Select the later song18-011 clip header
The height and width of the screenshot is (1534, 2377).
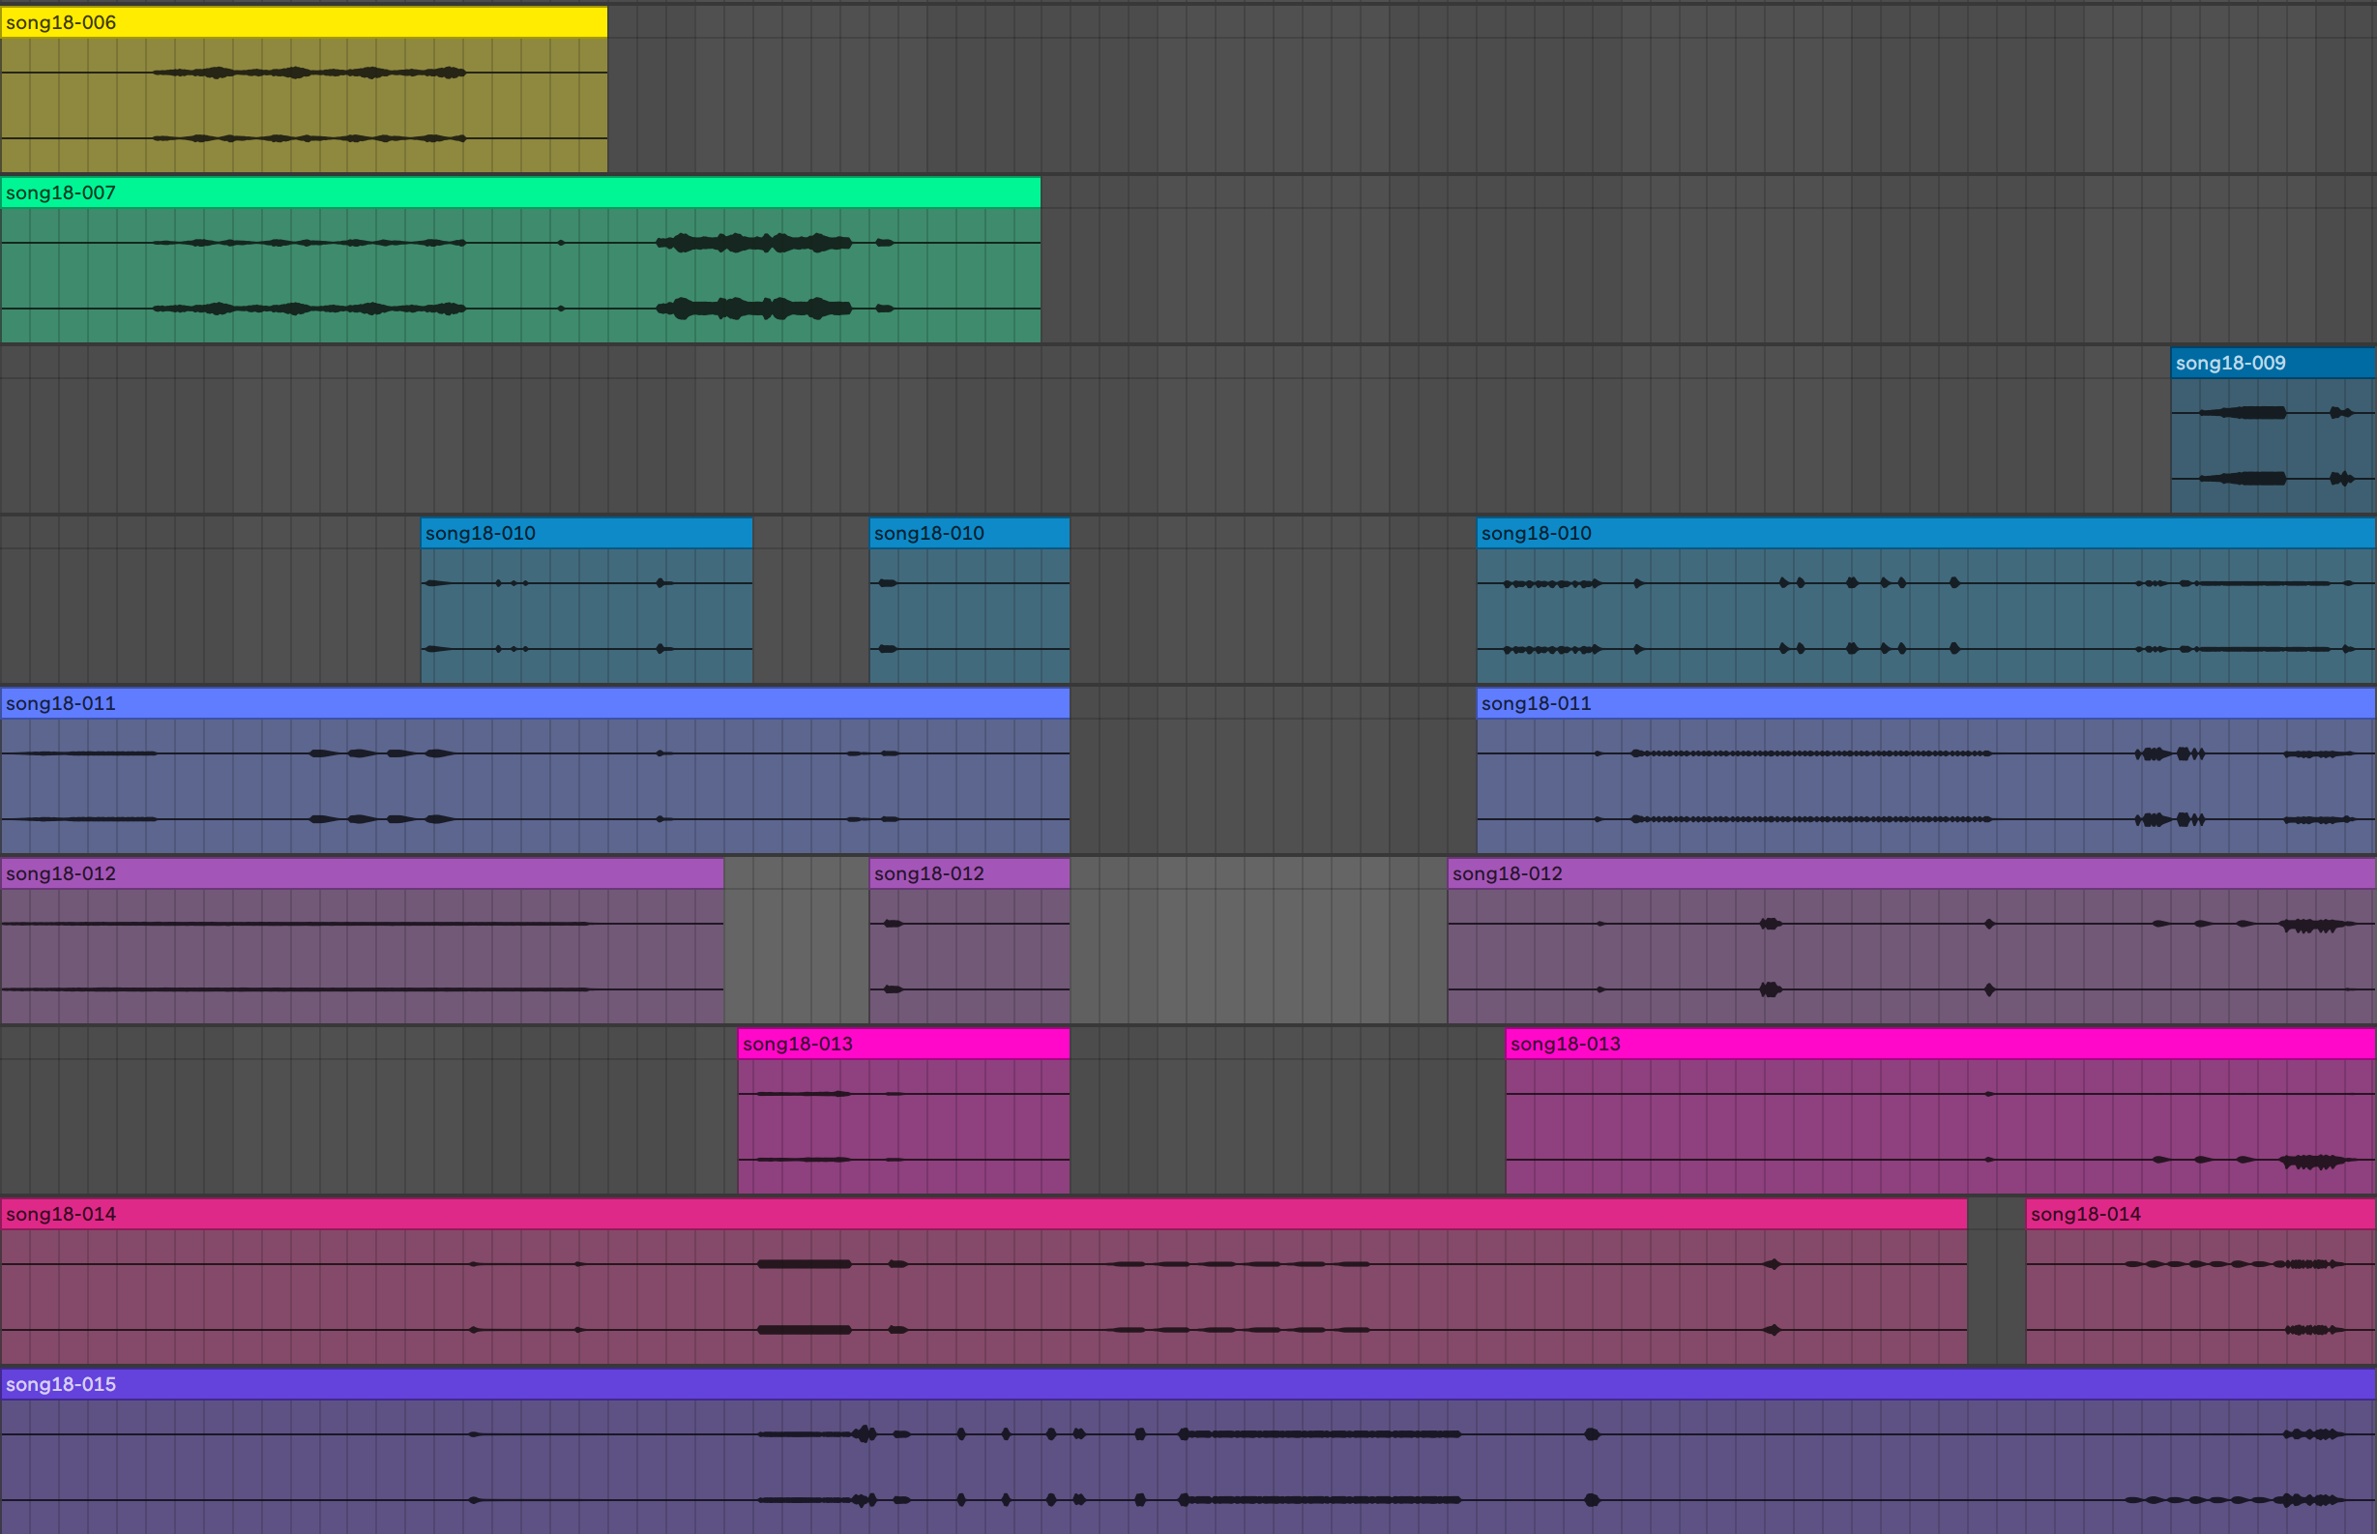(x=1926, y=703)
